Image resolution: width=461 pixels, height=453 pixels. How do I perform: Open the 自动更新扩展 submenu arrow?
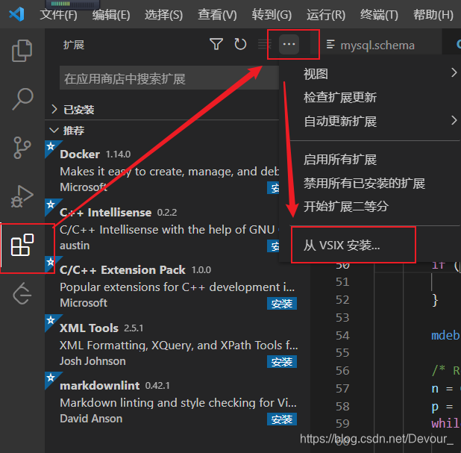pos(454,120)
